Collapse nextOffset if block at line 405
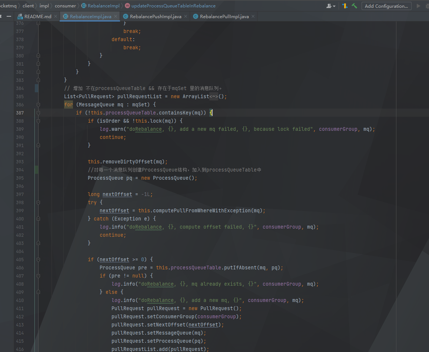This screenshot has height=352, width=429. [38, 259]
